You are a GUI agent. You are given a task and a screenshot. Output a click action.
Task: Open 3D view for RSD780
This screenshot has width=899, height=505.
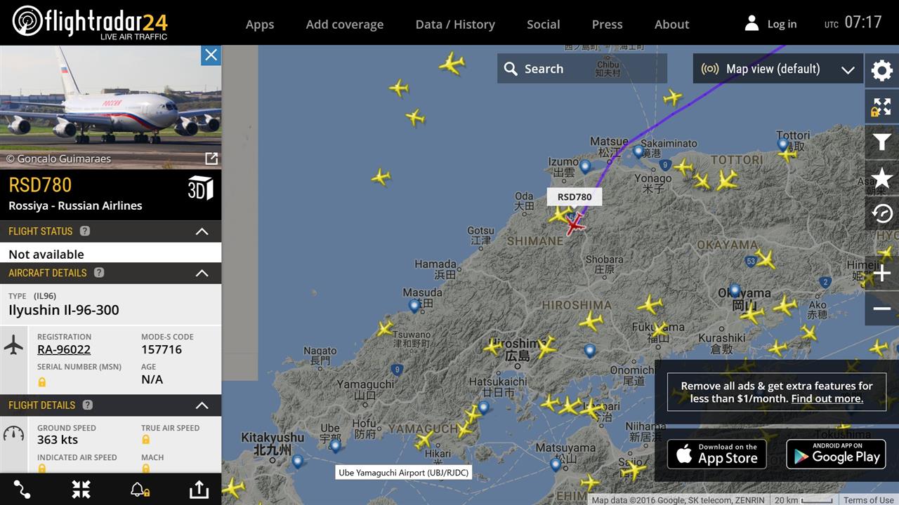click(x=200, y=188)
